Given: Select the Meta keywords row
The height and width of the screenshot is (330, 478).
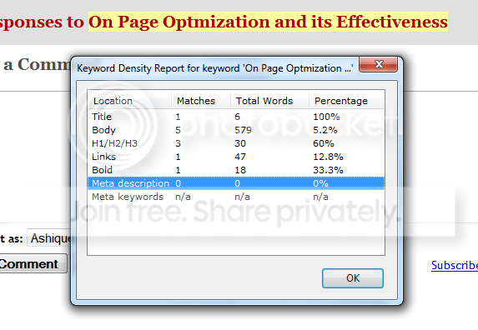Looking at the screenshot, I should (x=236, y=197).
